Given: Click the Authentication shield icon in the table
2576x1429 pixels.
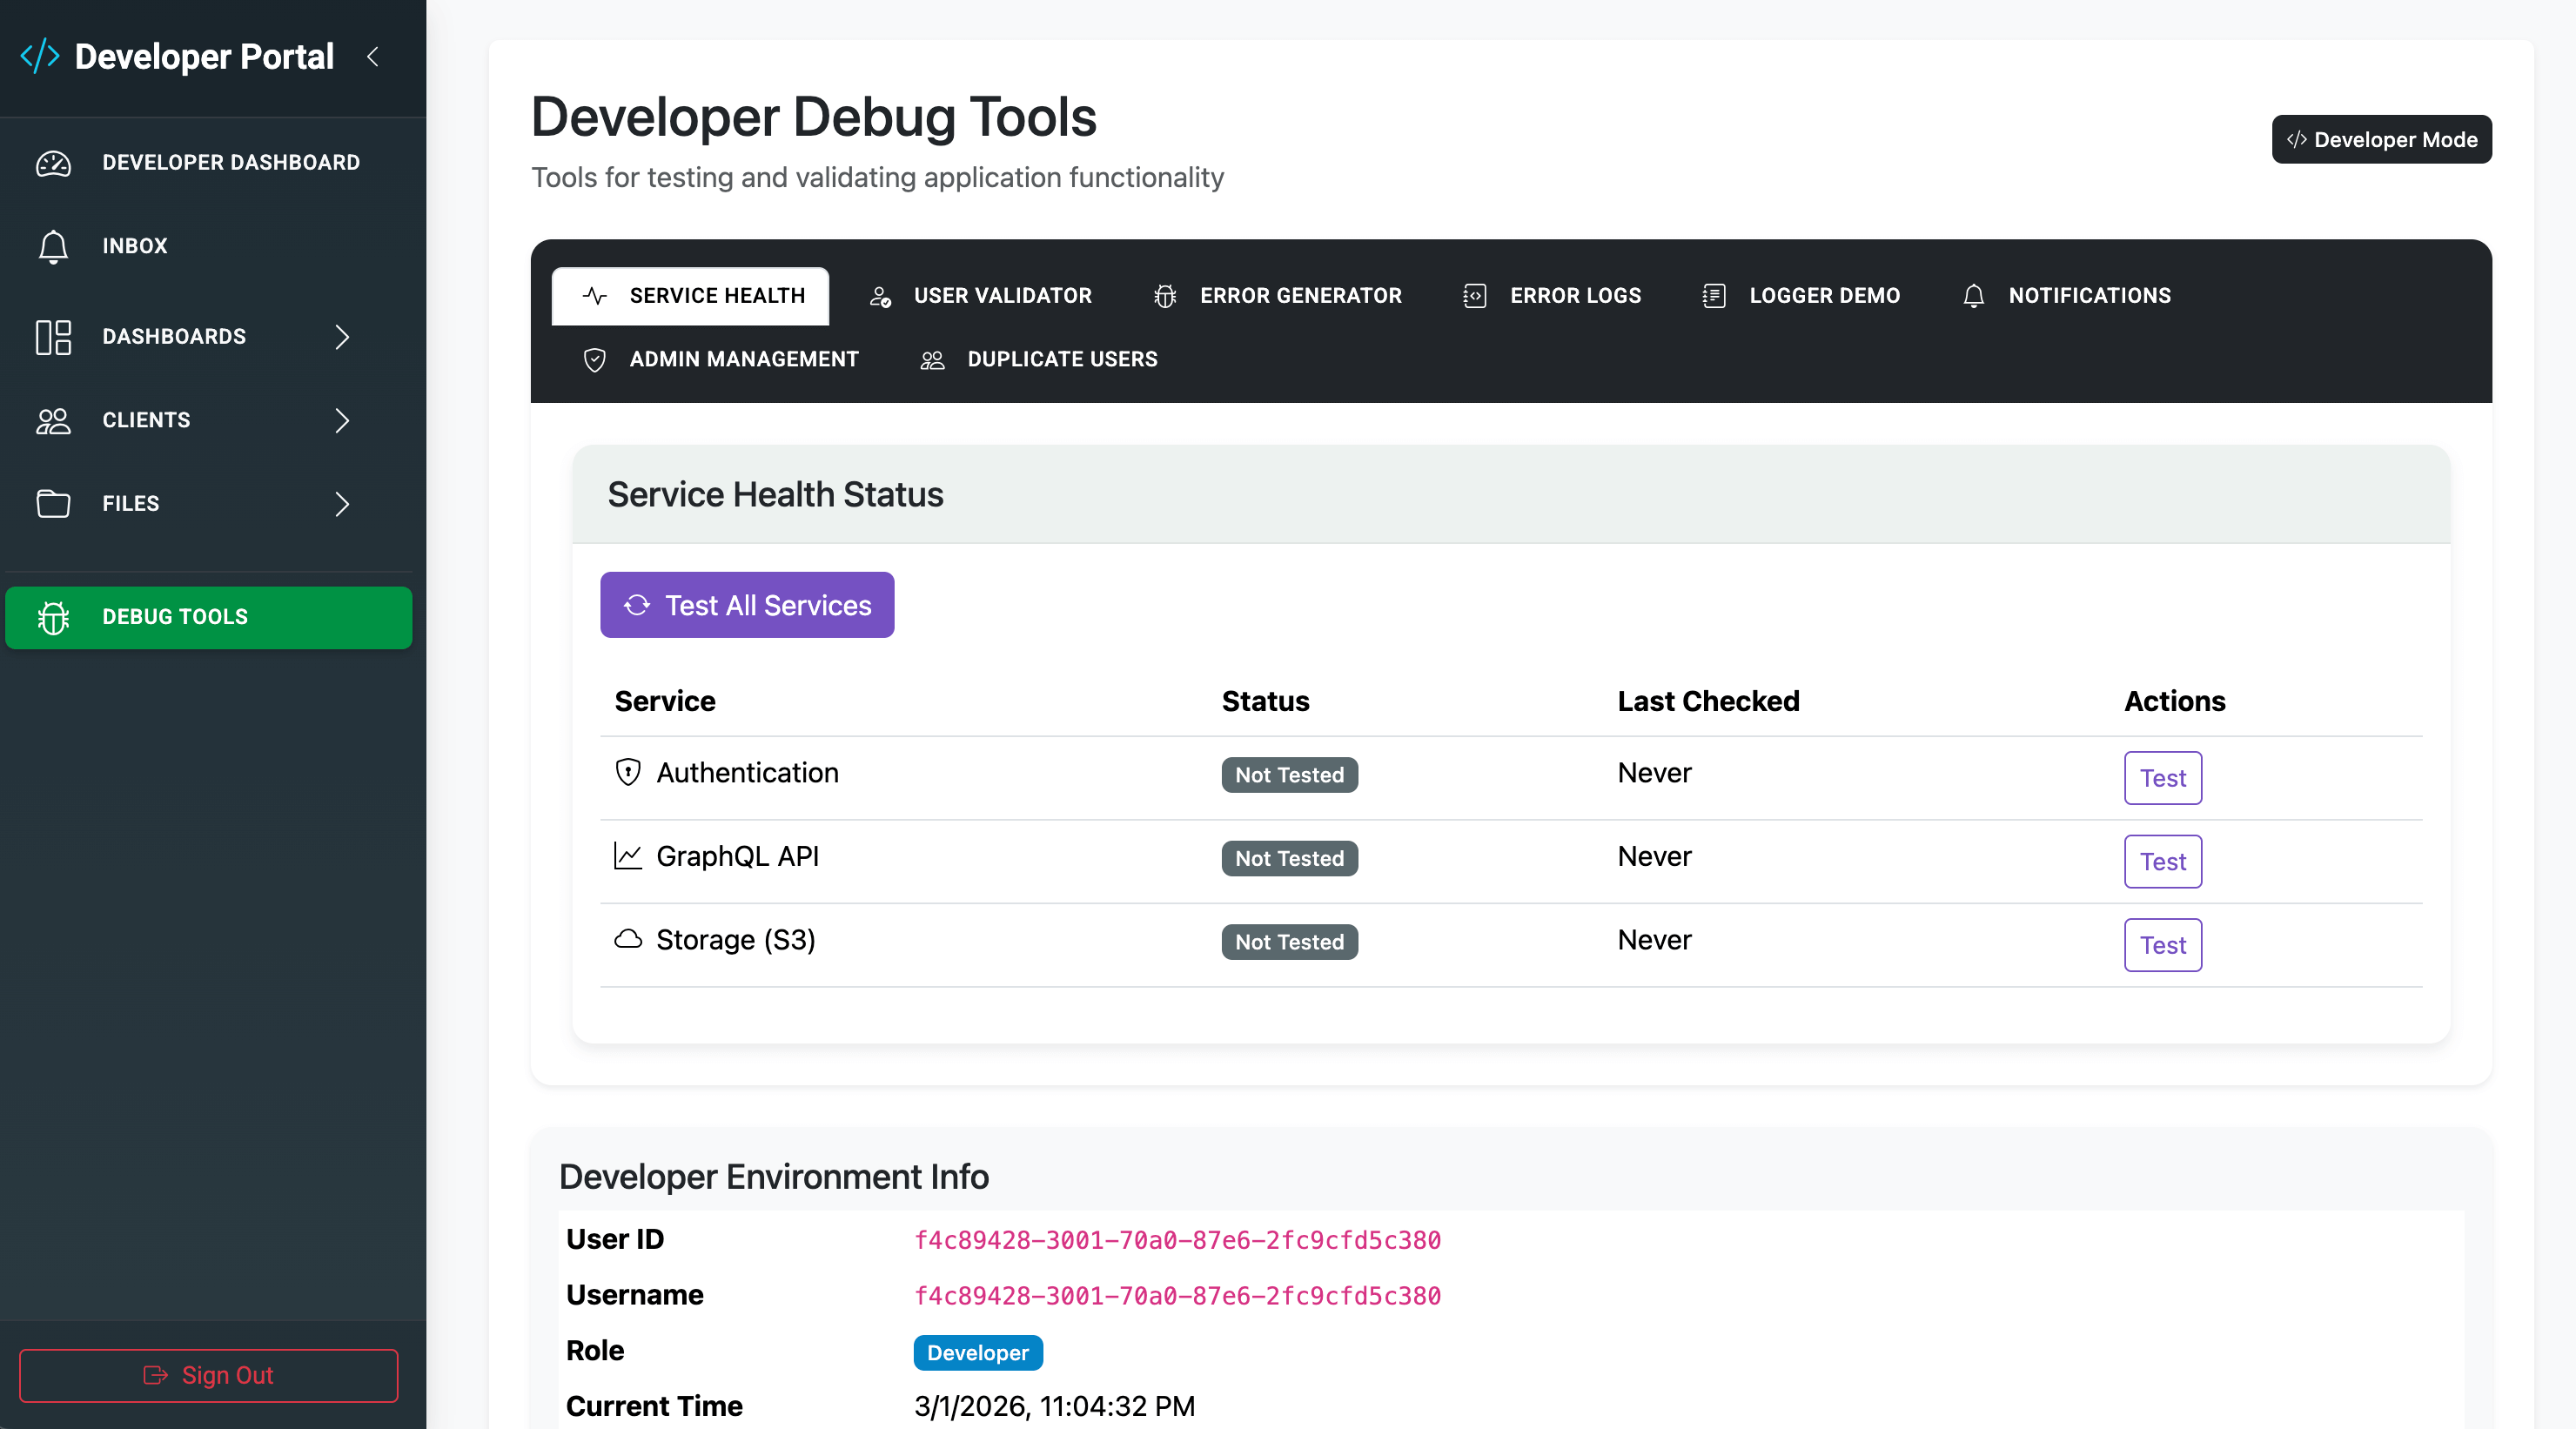Looking at the screenshot, I should 627,772.
